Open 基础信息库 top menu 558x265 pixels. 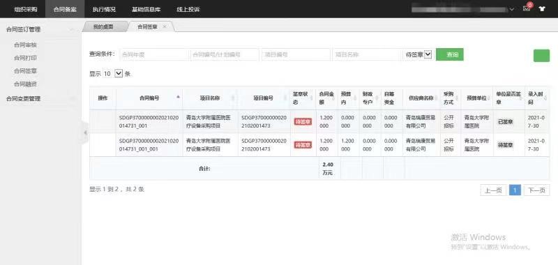[146, 9]
